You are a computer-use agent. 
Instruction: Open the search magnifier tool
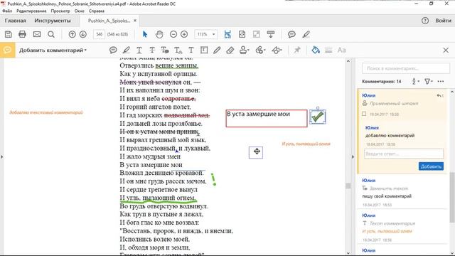[51, 34]
